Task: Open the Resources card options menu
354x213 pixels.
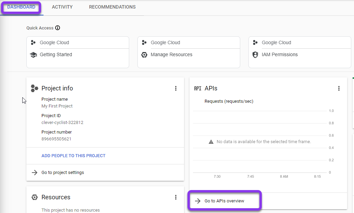Action: [x=176, y=198]
